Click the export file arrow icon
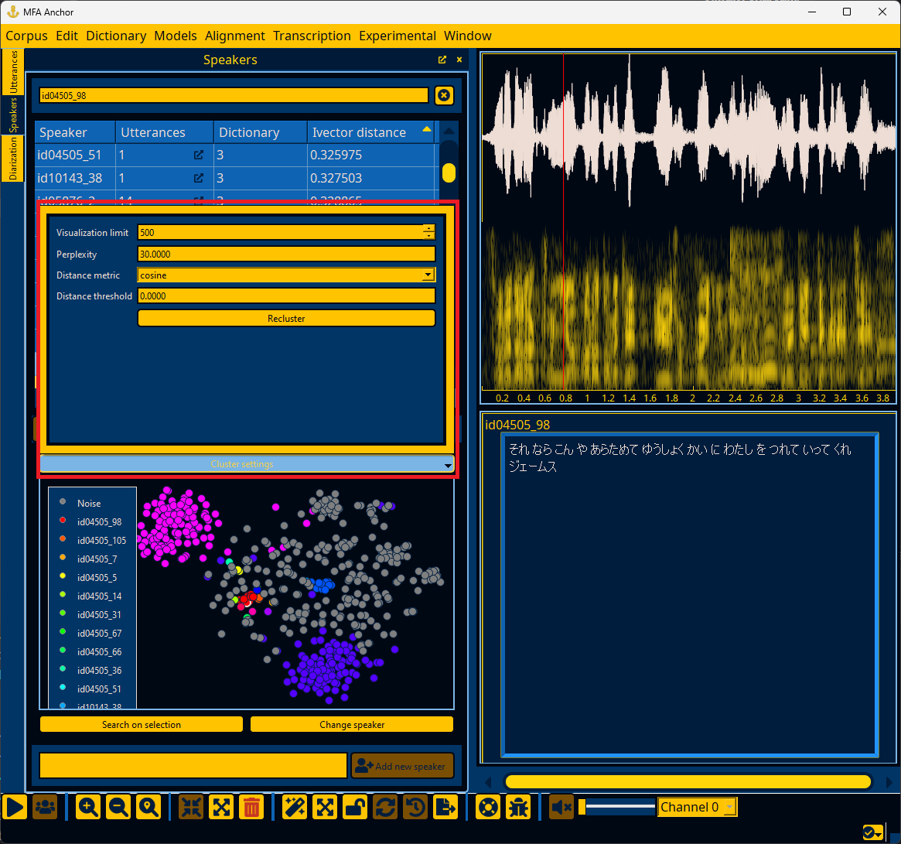Screen dimensions: 901x844 tap(445, 808)
